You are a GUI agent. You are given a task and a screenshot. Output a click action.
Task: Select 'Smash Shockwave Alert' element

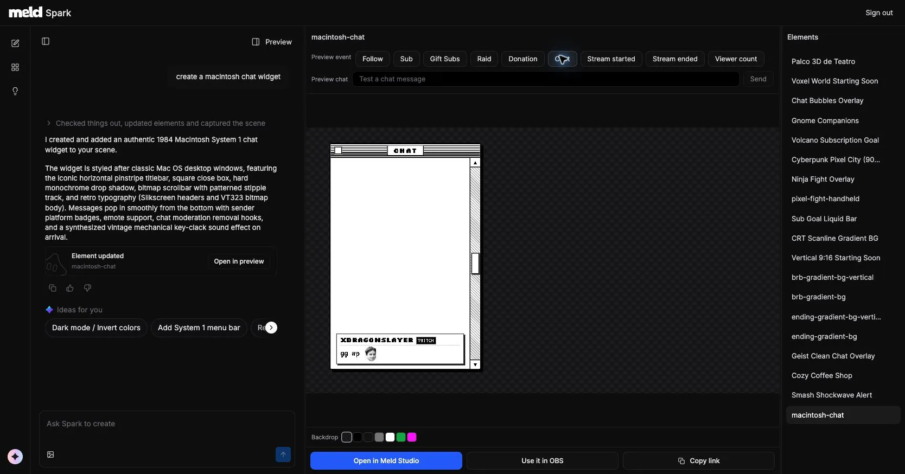tap(843, 395)
